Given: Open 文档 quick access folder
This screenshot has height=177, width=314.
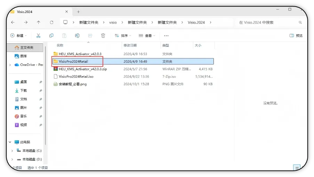Looking at the screenshot, I should (x=21, y=99).
